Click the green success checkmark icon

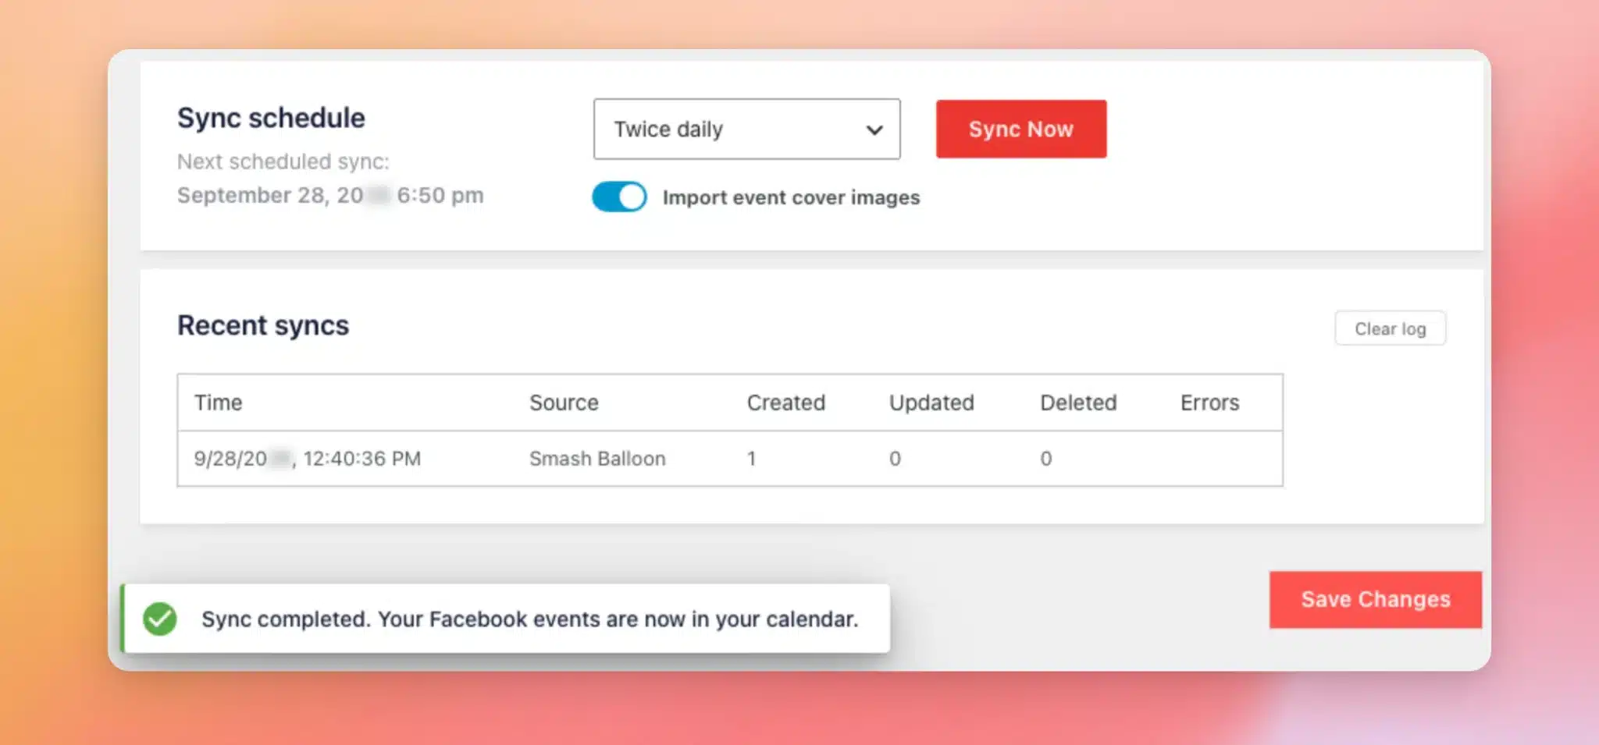[160, 619]
